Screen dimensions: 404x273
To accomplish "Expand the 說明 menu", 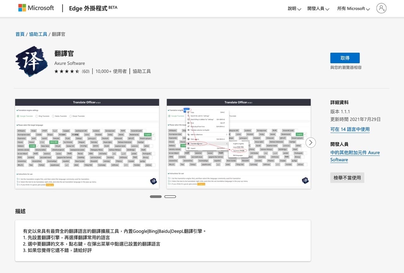I will (x=294, y=9).
